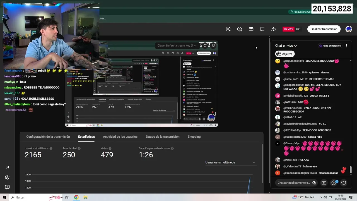Open live chat three-dot options menu
Viewport: 357px width, 201px height.
346,46
